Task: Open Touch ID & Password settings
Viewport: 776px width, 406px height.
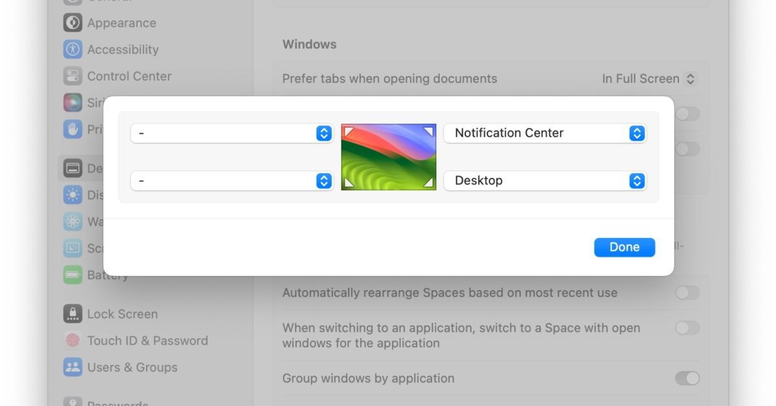Action: [x=136, y=341]
